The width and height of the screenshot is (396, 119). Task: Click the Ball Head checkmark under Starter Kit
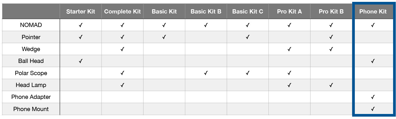81,61
